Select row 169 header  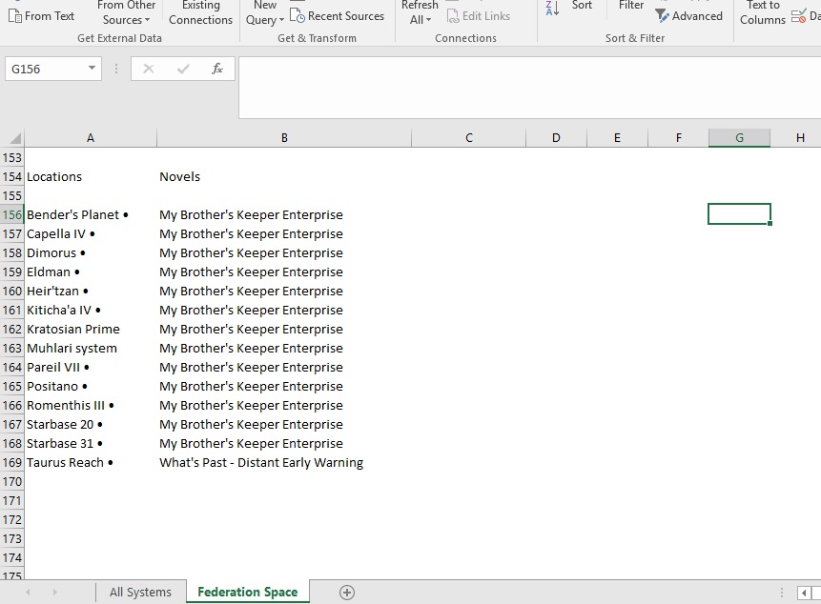tap(12, 463)
